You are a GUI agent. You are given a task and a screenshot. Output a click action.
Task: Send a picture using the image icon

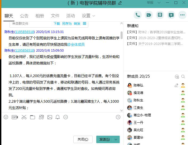(x=50, y=117)
